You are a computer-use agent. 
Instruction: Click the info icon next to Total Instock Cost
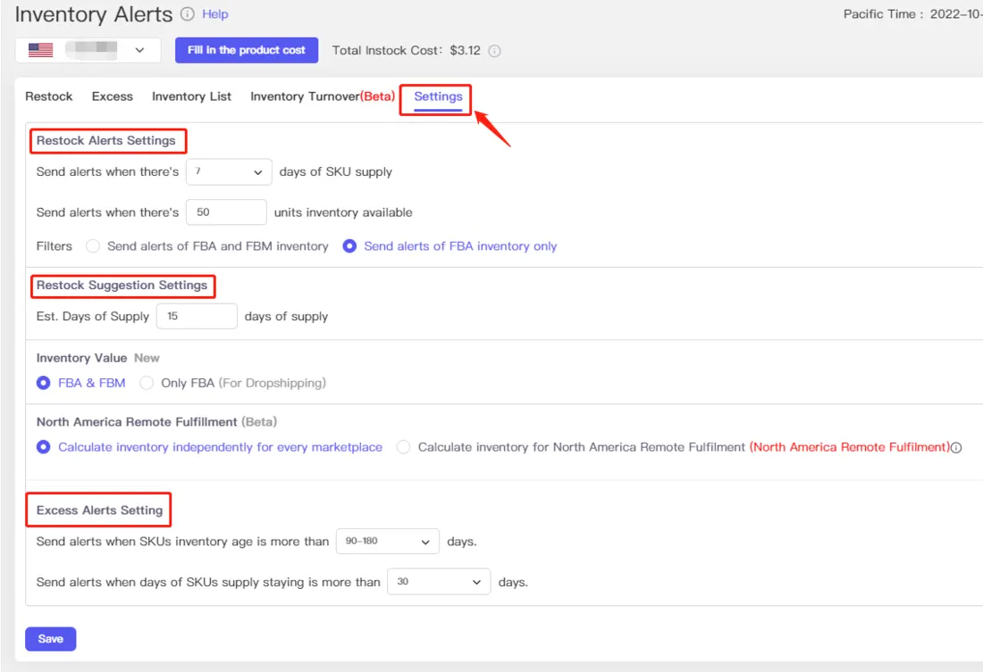[x=496, y=50]
